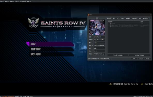This screenshot has height=97, width=153.
Task: Click the 游戏 ID field value
Action: coord(99,46)
